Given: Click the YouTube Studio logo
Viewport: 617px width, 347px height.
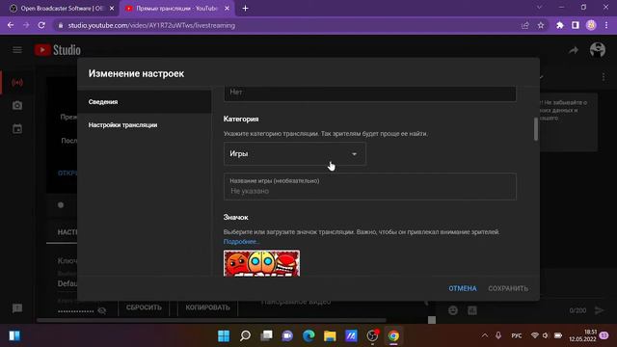Looking at the screenshot, I should (58, 50).
